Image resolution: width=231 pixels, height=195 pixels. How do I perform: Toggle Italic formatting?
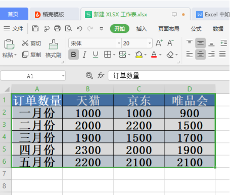tap(84, 55)
